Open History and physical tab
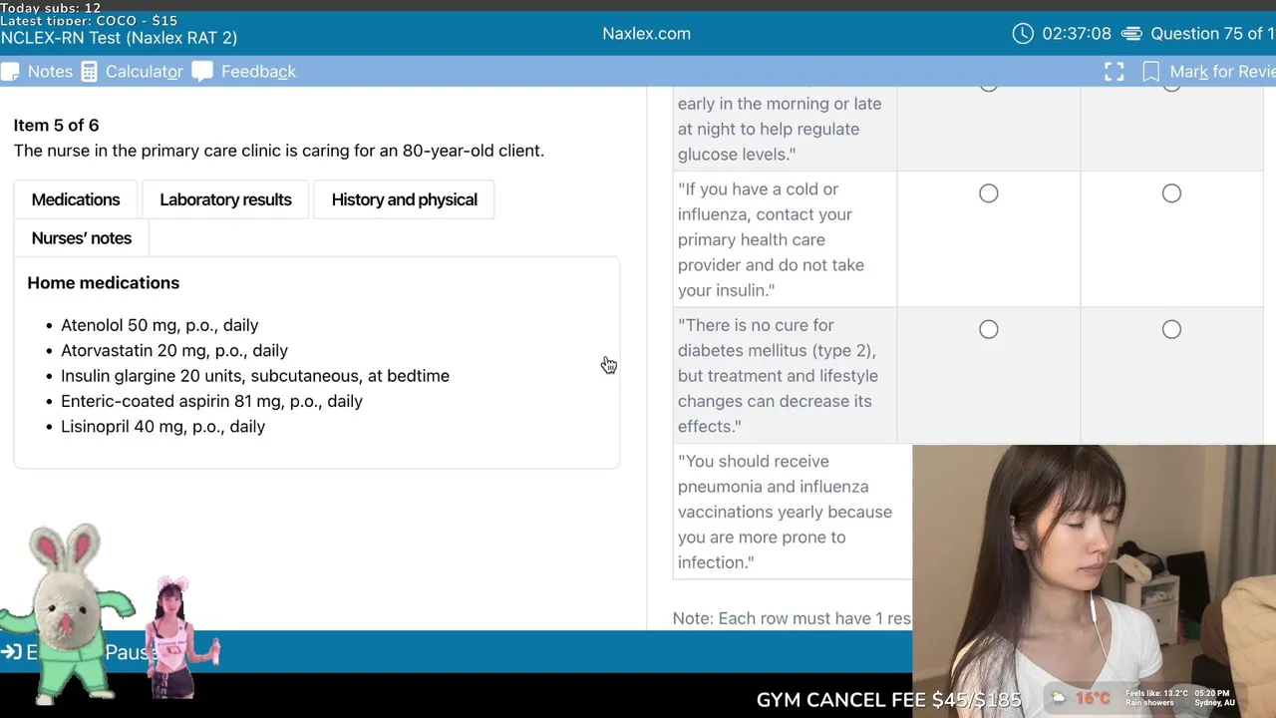The height and width of the screenshot is (718, 1276). (x=404, y=199)
